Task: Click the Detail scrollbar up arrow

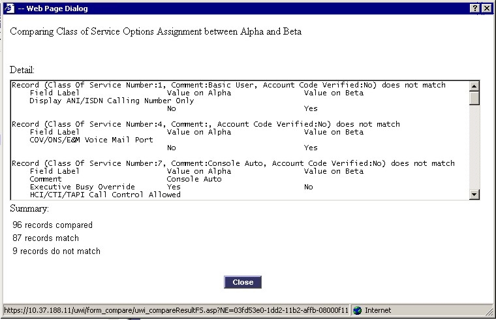Action: (x=474, y=86)
